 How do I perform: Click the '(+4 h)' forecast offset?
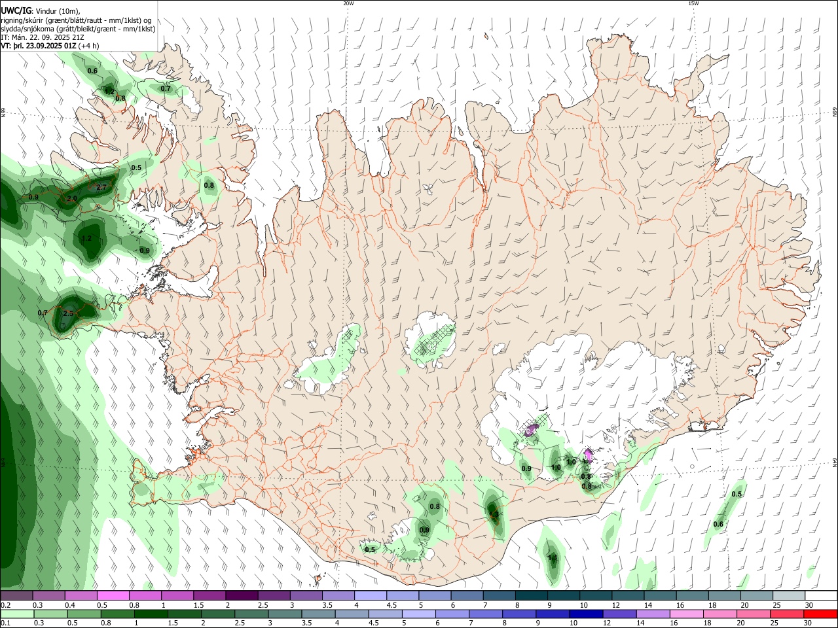click(89, 46)
